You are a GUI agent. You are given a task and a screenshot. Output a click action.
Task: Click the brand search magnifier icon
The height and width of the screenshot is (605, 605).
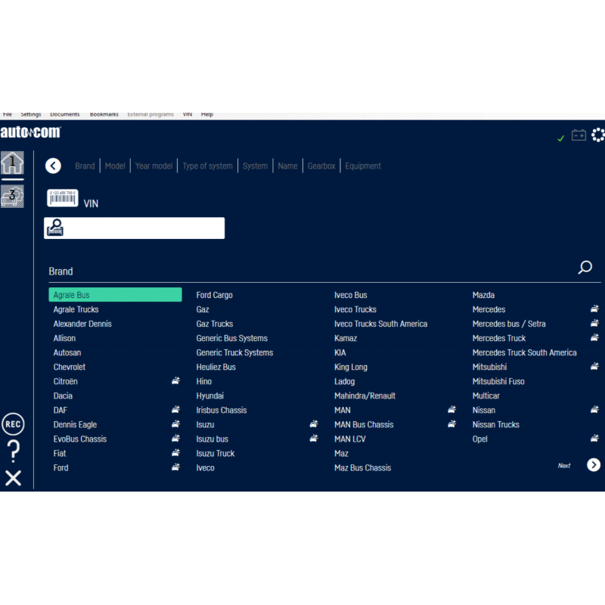[585, 268]
